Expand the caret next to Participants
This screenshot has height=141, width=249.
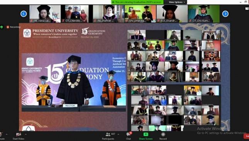118,134
